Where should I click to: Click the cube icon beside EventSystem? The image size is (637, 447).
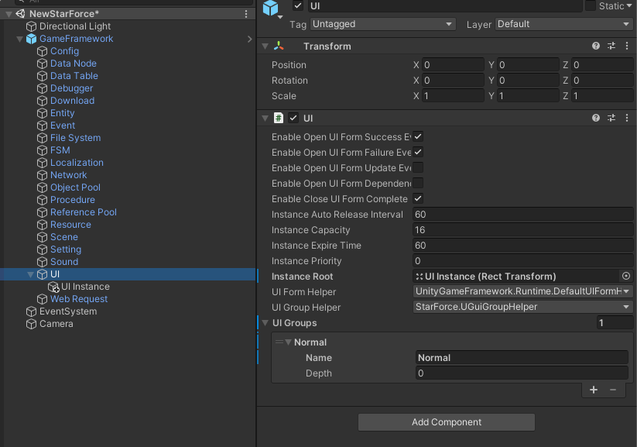pos(31,311)
